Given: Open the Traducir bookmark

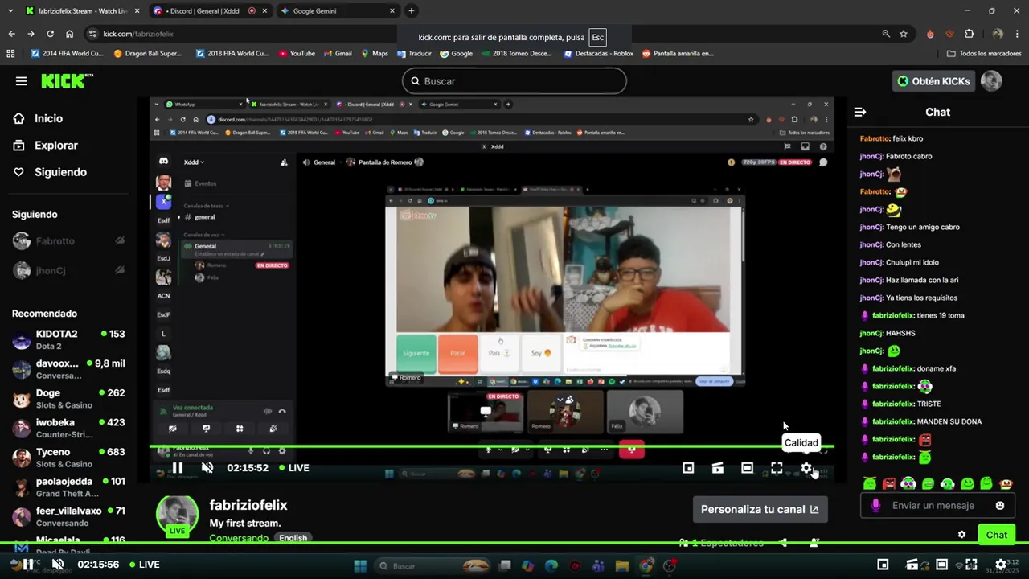Looking at the screenshot, I should coord(414,54).
